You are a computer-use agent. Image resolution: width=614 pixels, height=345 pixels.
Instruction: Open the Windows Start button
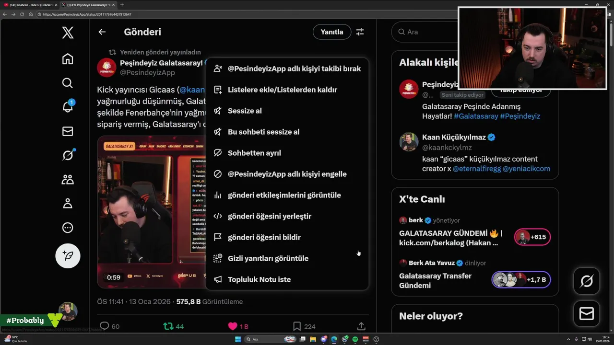coord(237,339)
